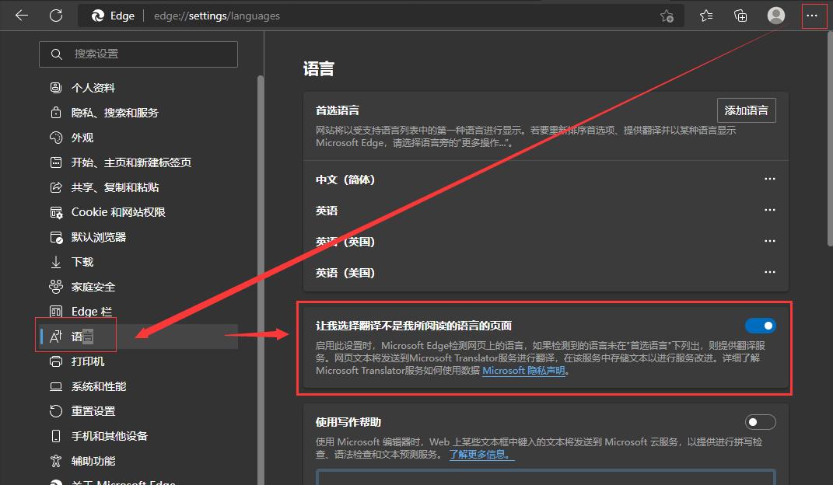Click the search magnifier icon in settings

click(x=56, y=54)
